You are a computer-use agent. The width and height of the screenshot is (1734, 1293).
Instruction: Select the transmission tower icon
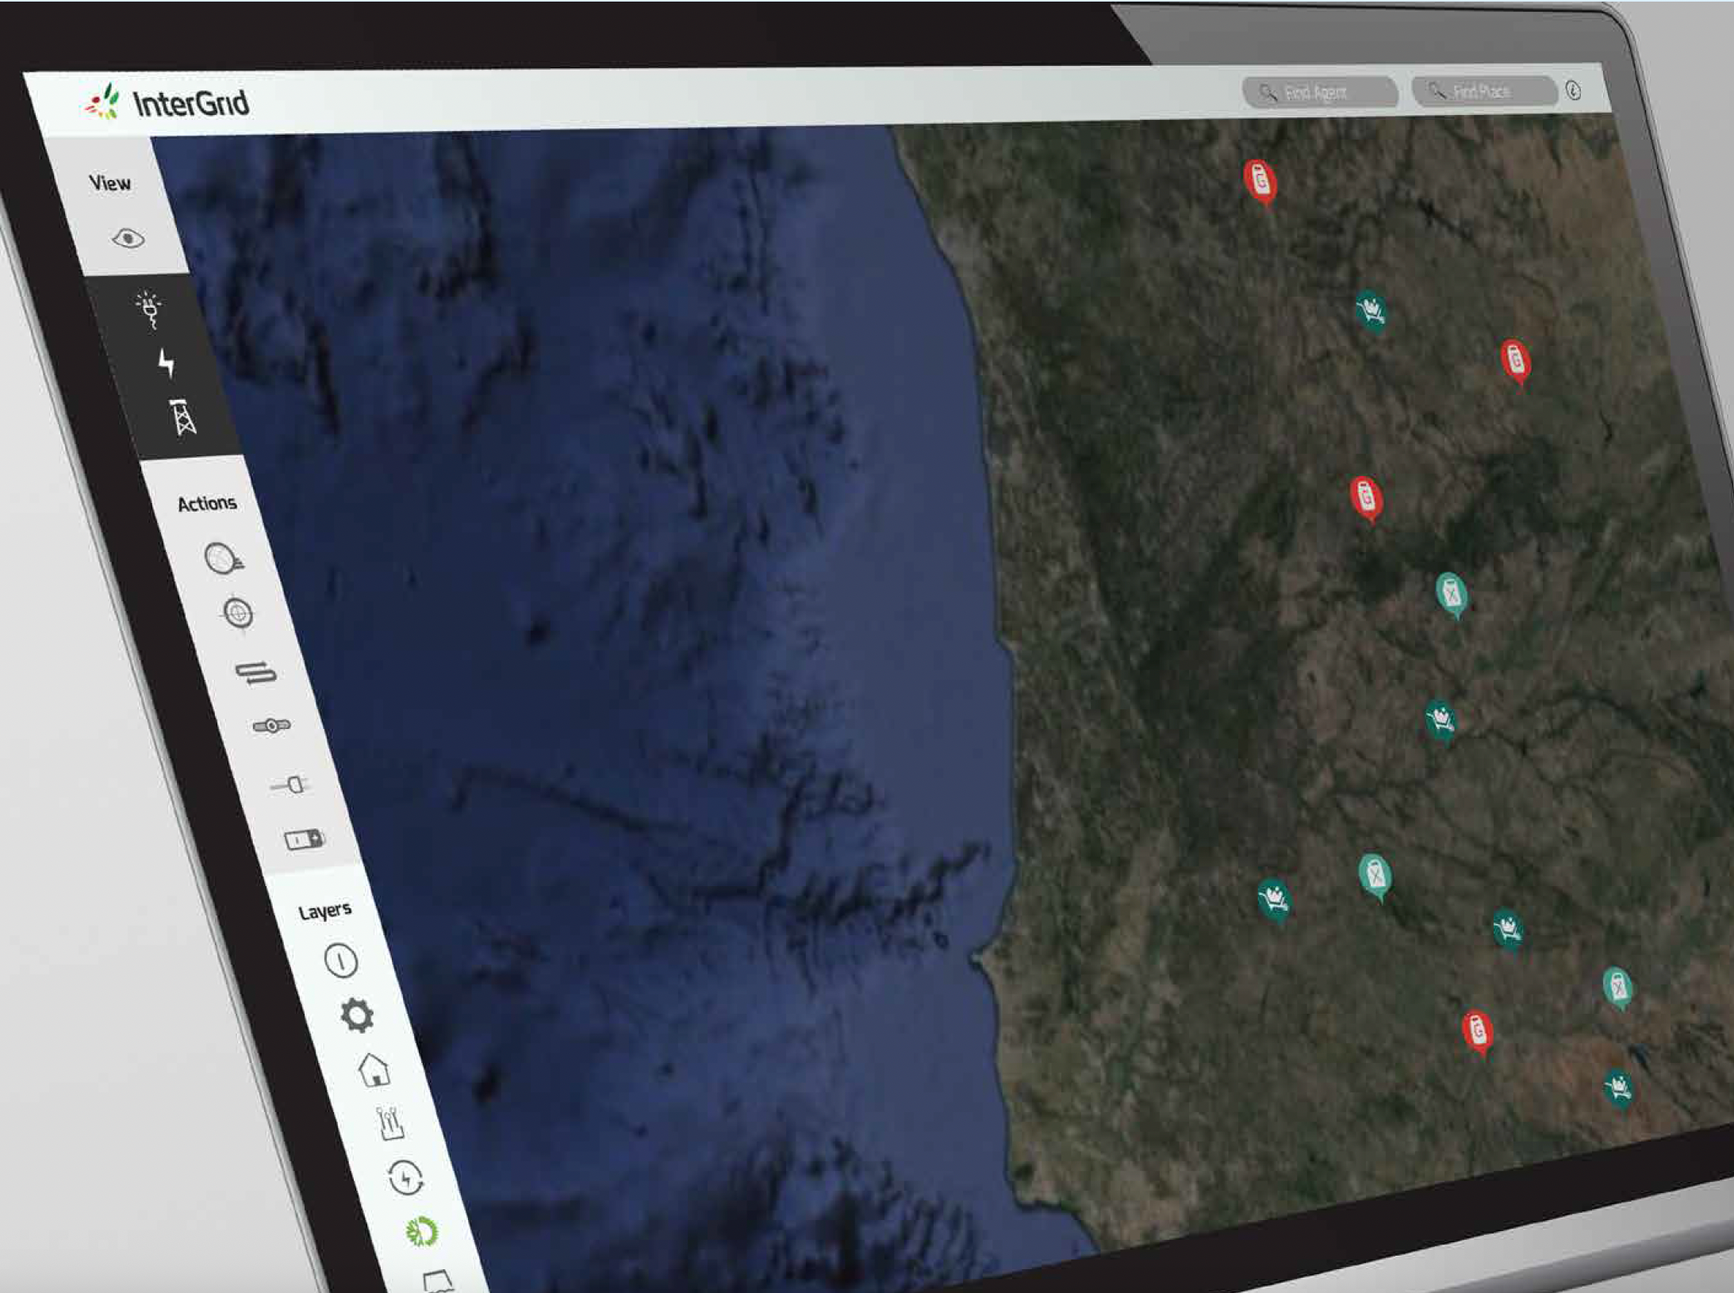click(x=183, y=417)
